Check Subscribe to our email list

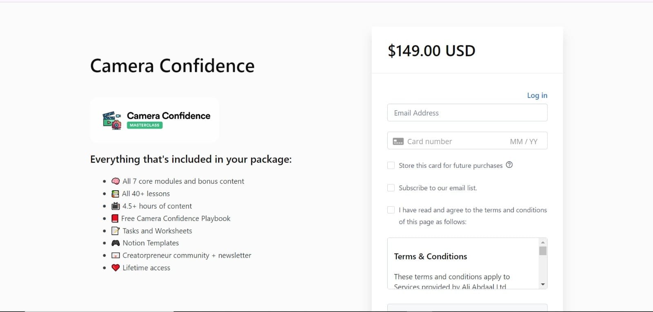391,188
